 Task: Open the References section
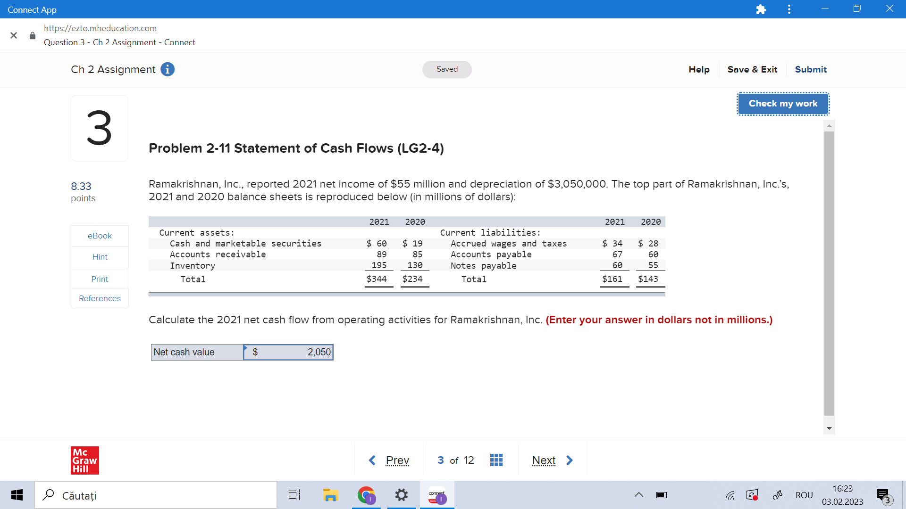click(x=99, y=298)
